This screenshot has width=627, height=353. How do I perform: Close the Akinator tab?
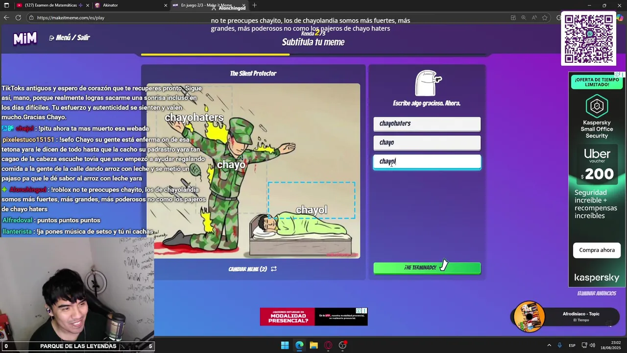pos(166,5)
